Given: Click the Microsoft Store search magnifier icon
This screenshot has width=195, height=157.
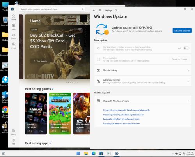Looking at the screenshot, I should click(x=82, y=9).
